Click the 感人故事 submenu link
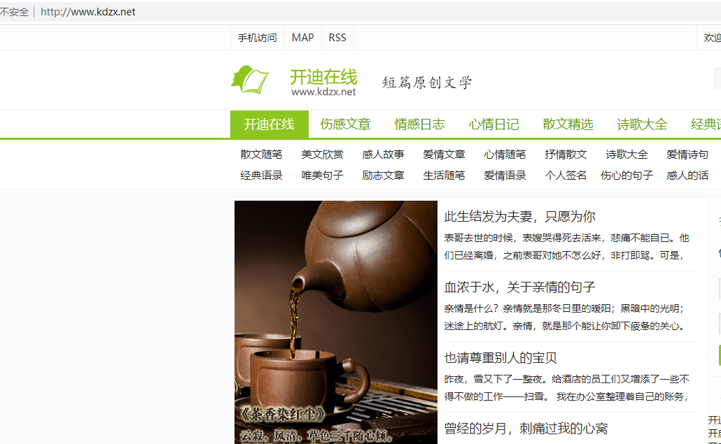 [x=382, y=155]
